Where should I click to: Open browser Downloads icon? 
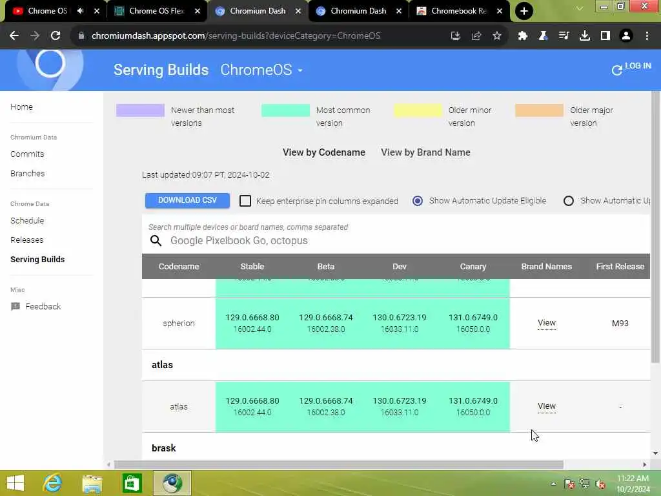click(x=585, y=36)
